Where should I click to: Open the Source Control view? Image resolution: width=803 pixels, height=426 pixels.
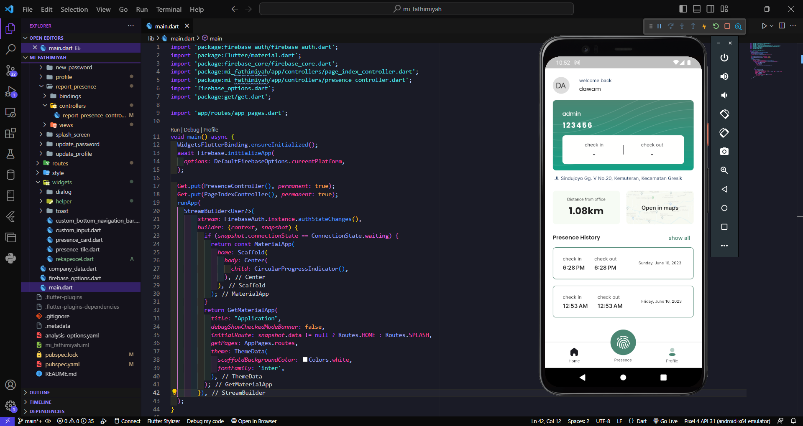[x=10, y=70]
